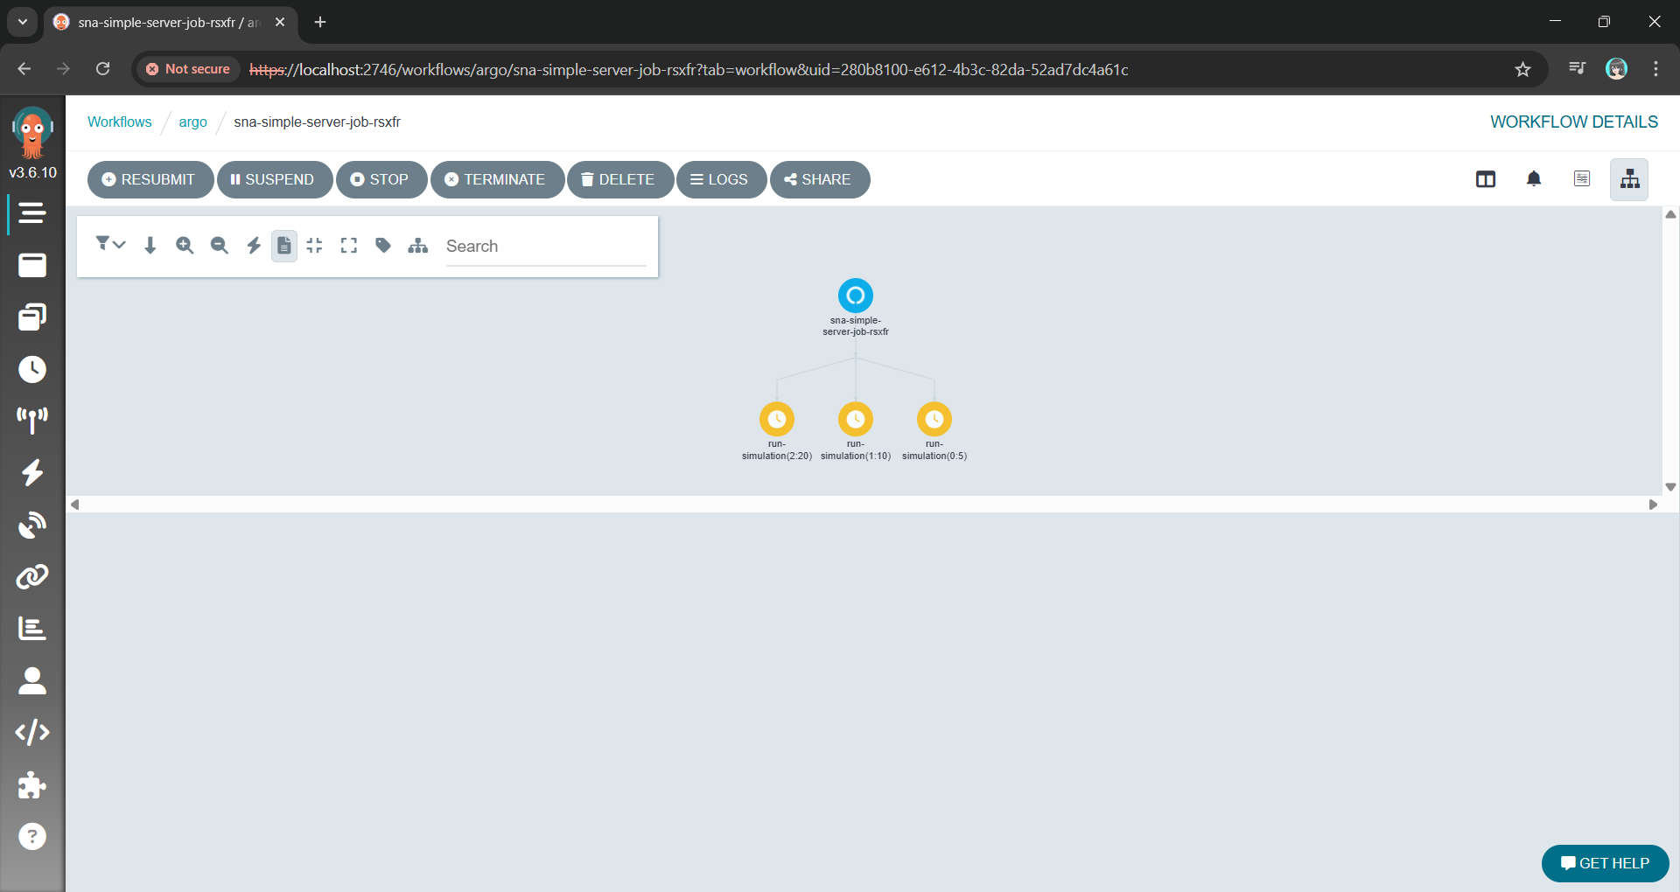1680x892 pixels.
Task: Open API Docs code brackets icon
Action: (x=32, y=732)
